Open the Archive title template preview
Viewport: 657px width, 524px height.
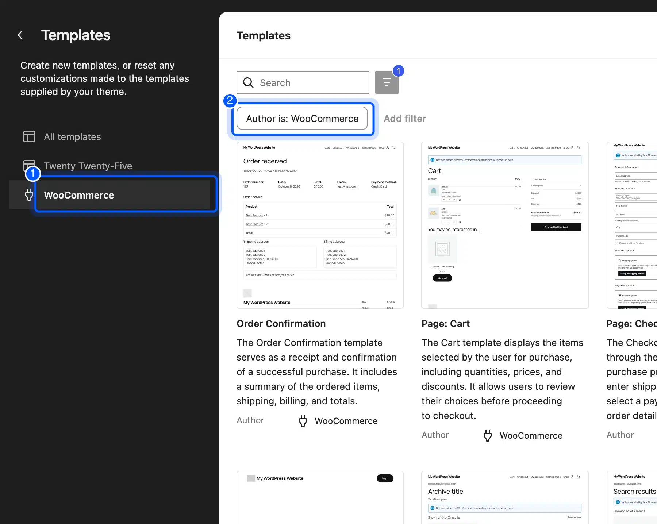click(x=505, y=497)
